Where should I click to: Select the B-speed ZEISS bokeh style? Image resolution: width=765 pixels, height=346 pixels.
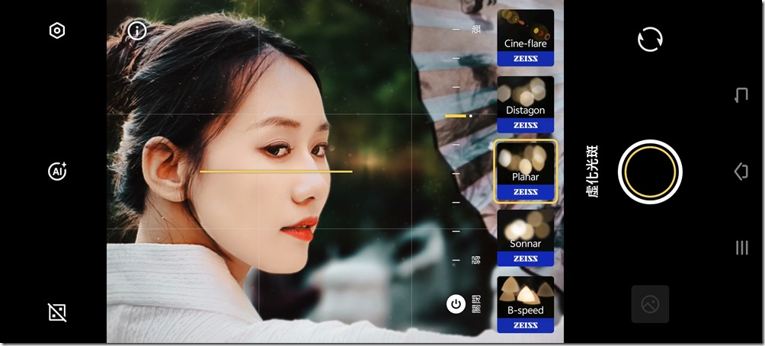pos(526,305)
